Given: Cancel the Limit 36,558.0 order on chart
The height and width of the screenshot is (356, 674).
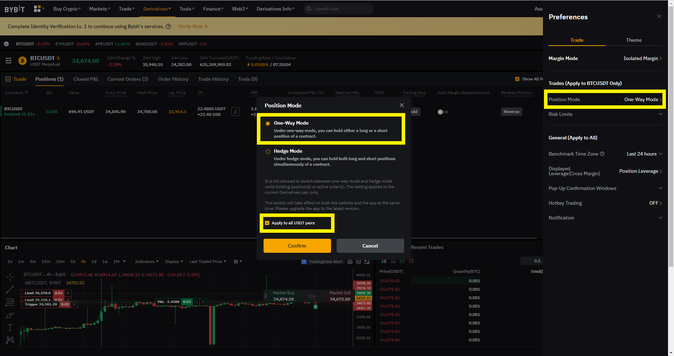Looking at the screenshot, I should pos(68,293).
